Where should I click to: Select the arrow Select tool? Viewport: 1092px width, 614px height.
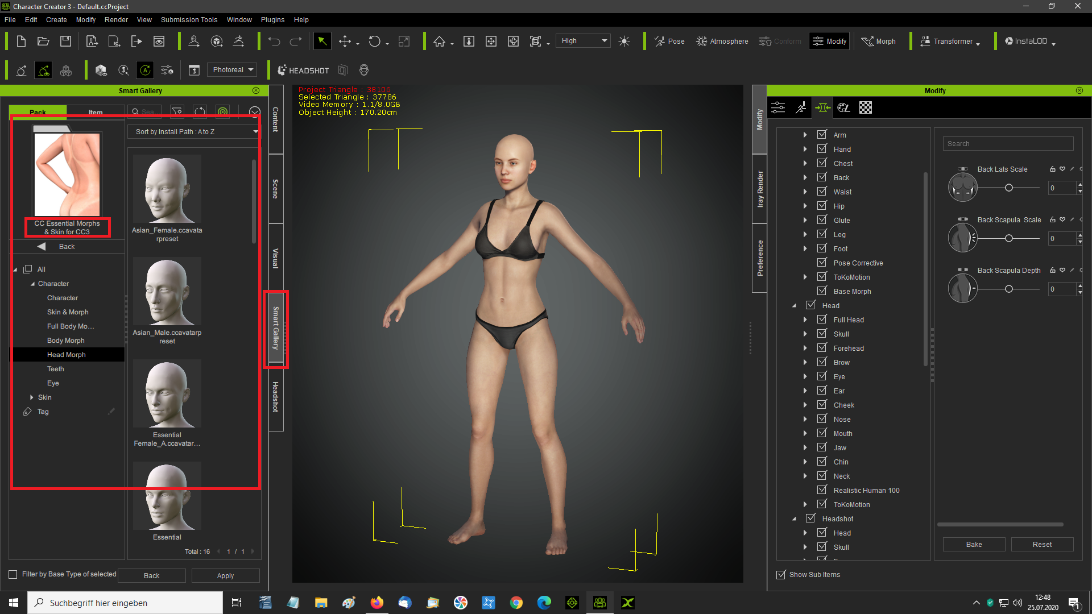pyautogui.click(x=322, y=41)
